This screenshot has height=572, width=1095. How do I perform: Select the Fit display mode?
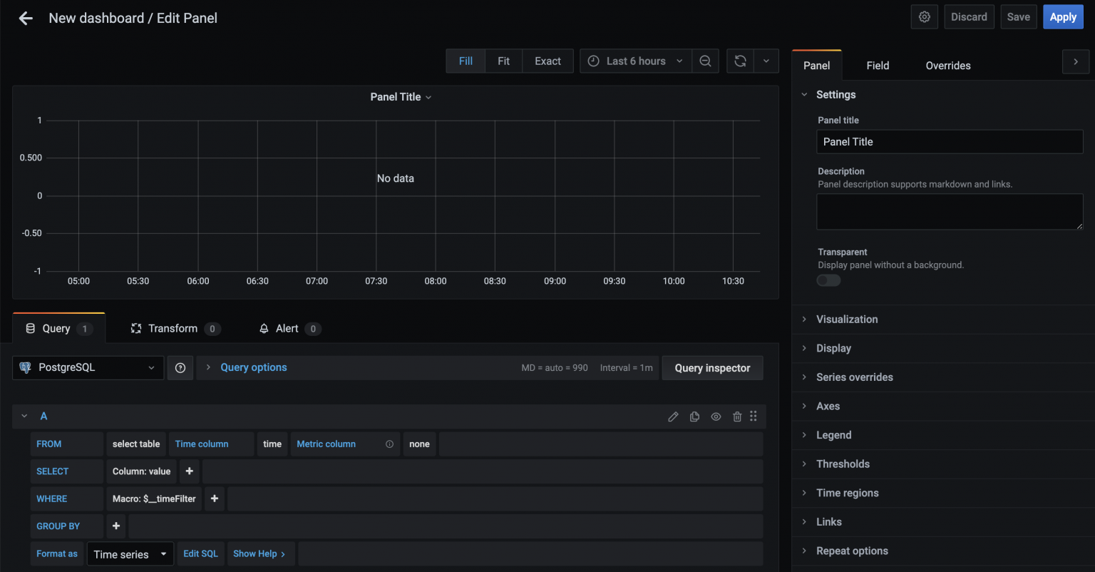(x=503, y=61)
